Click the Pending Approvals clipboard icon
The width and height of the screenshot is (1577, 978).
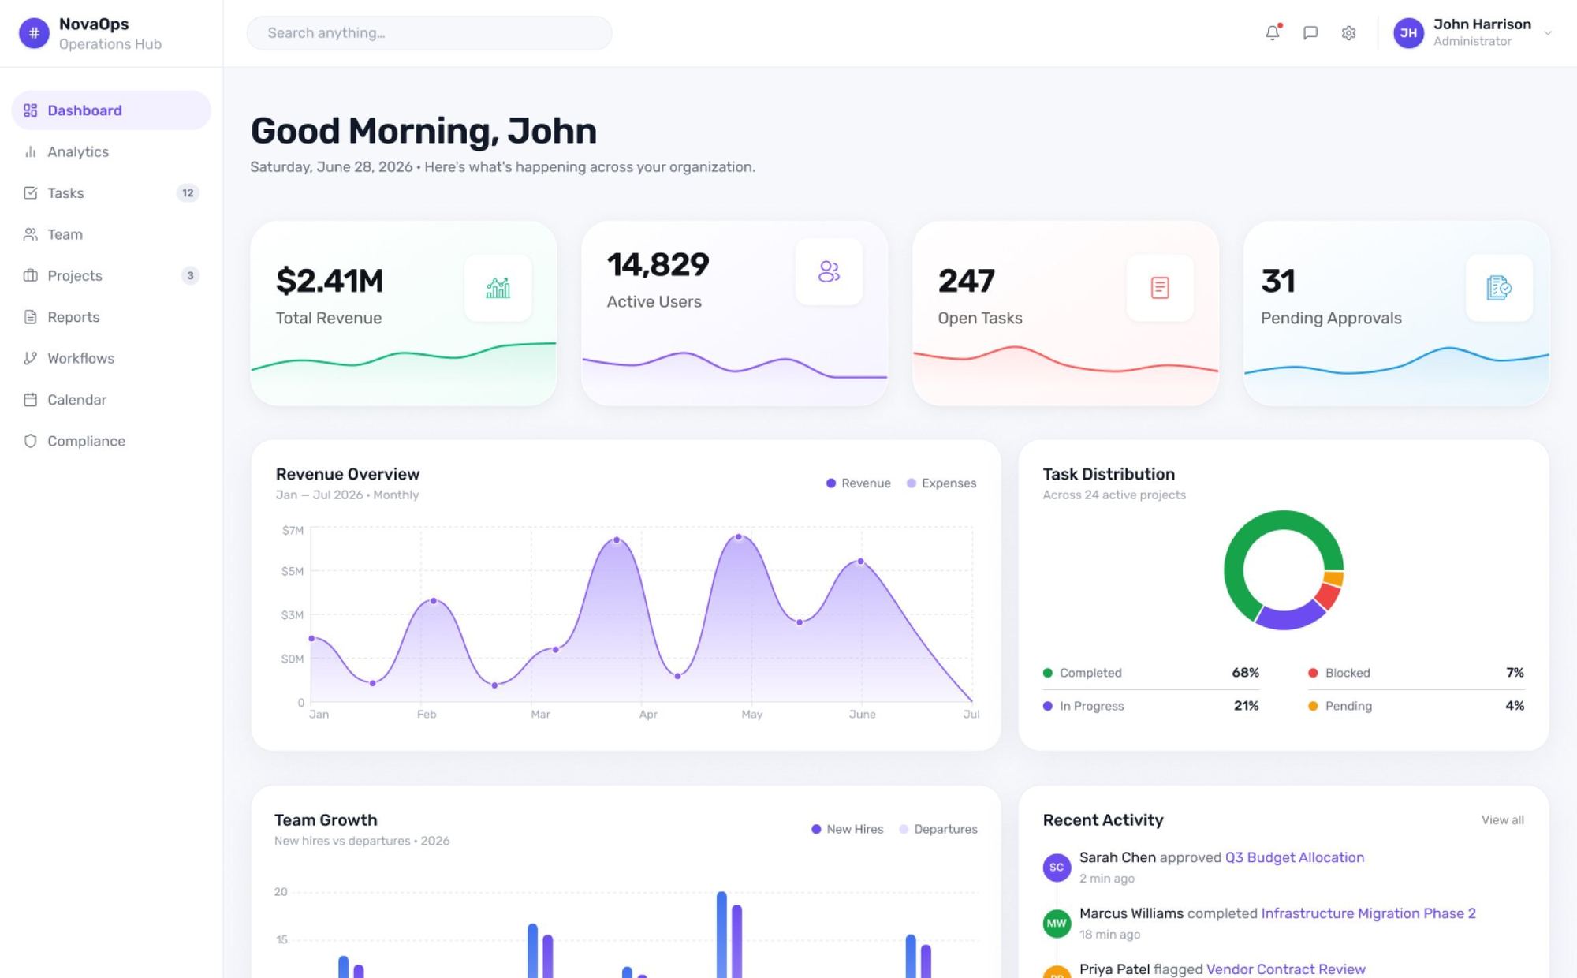(1499, 288)
